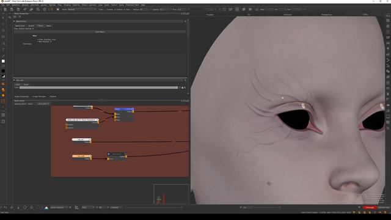Click the save project icon in top toolbar
Screen dimensions: 391x220
pyautogui.click(x=18, y=9)
